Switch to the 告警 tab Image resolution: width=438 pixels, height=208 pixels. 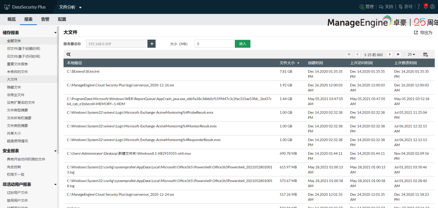45,19
